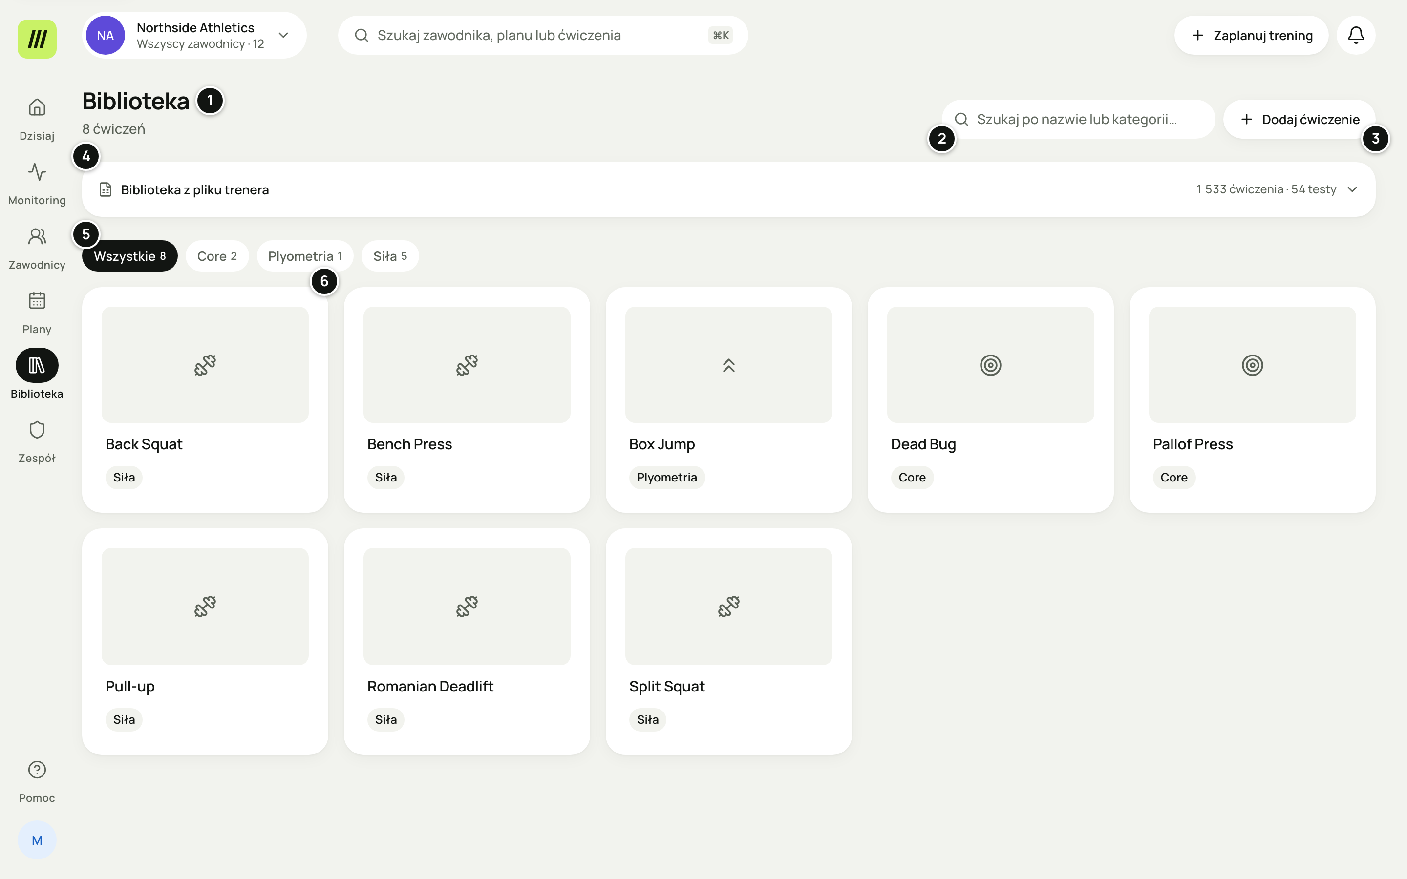
Task: Click the Romanian Deadlift title
Action: click(430, 686)
